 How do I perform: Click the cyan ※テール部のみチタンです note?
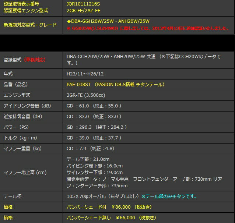pos(169,196)
